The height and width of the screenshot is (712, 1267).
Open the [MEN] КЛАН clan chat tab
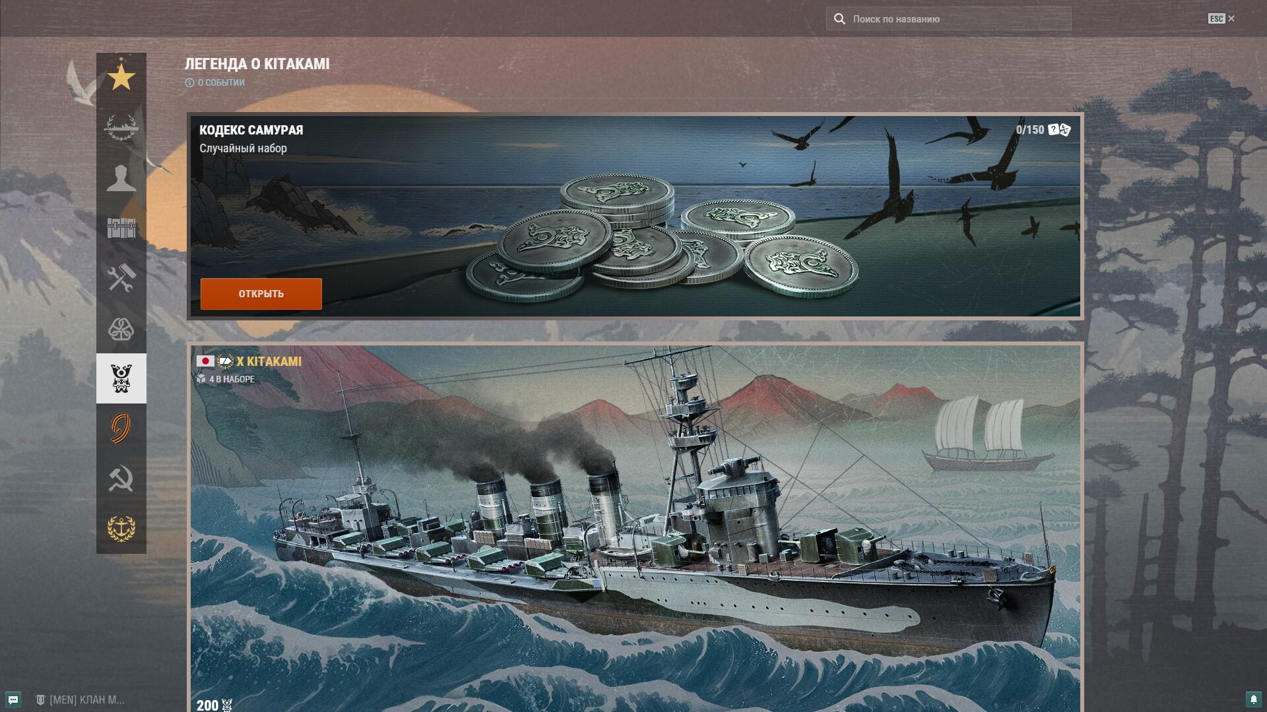click(x=80, y=700)
